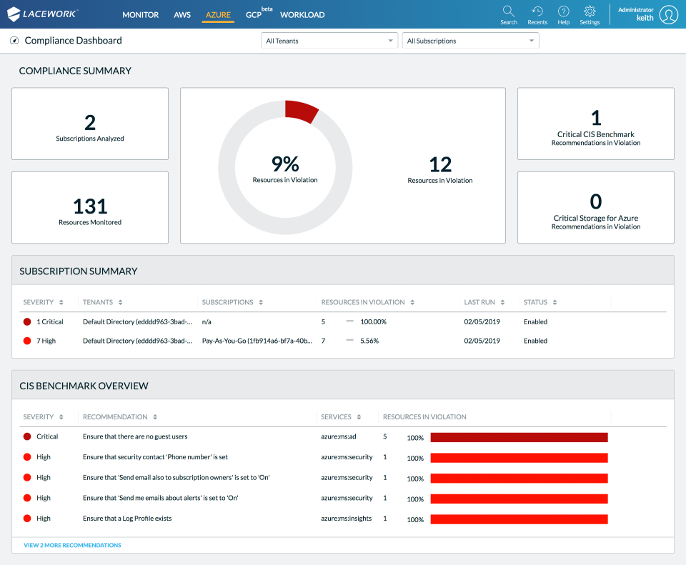Open the All Tenants dropdown

329,41
